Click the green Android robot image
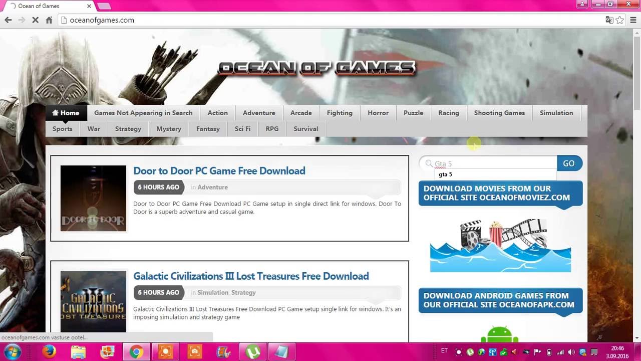 [x=499, y=334]
